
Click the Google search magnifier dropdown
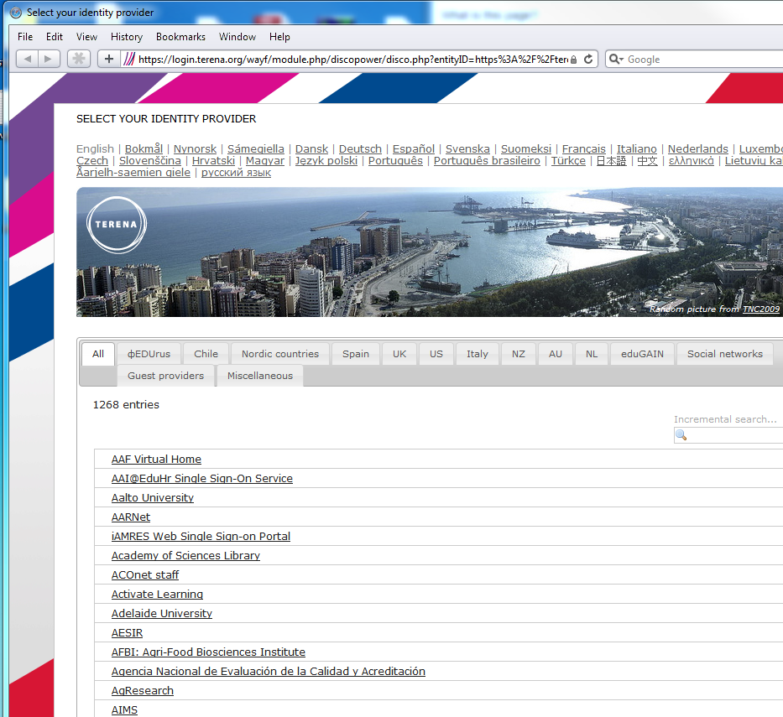616,59
